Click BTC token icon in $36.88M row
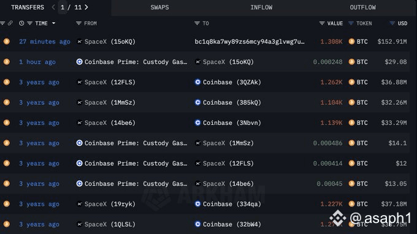 click(351, 82)
